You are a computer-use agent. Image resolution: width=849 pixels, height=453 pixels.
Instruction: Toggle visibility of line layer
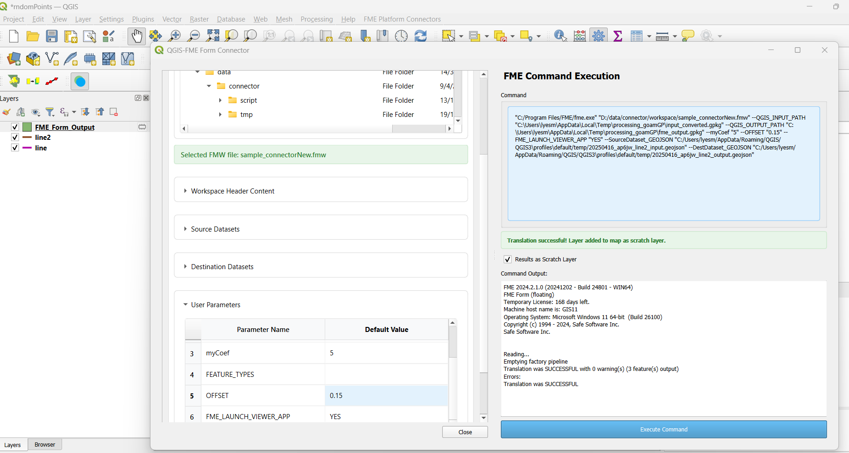coord(15,148)
